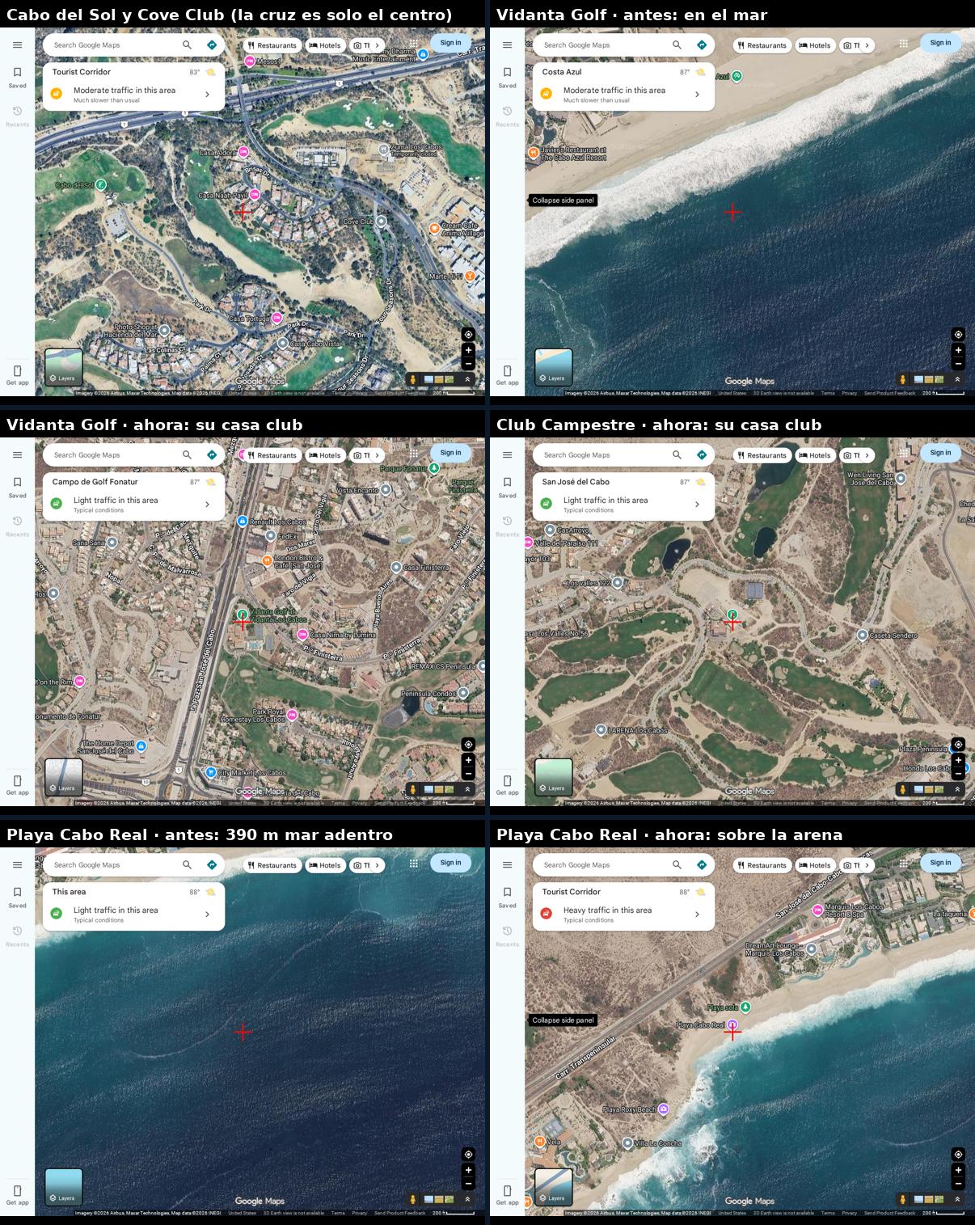Open the Layers thumbnail in the San José del Cabo map
Screen dimensions: 975x1225
[554, 777]
